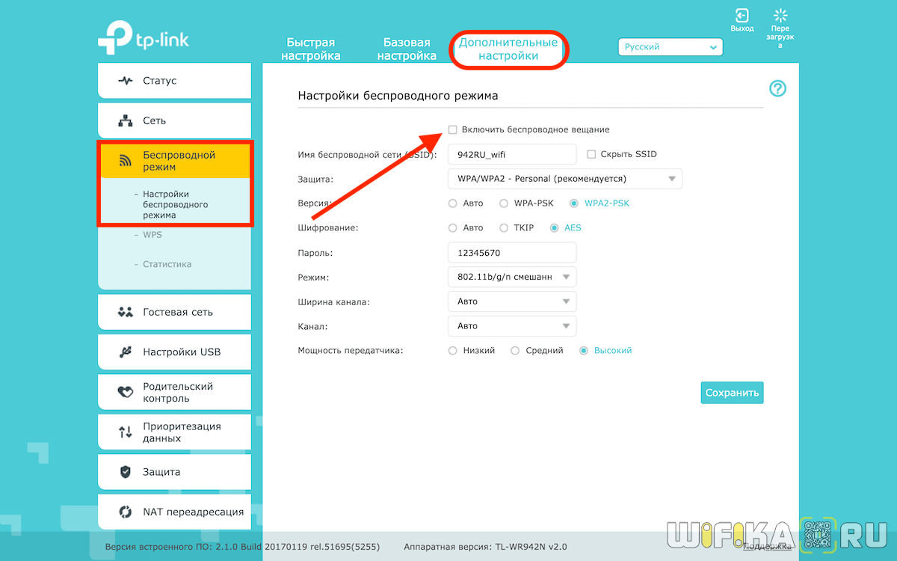The image size is (897, 561).
Task: Switch to Быстрая настройка tab
Action: pos(311,49)
